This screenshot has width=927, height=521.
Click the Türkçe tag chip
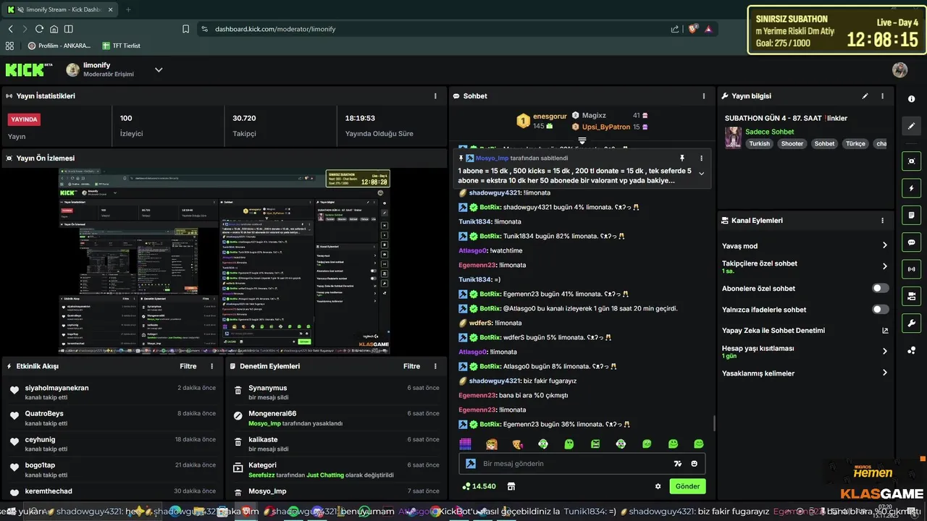[x=855, y=143]
